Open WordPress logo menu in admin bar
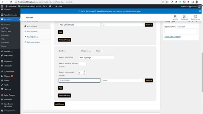Screen dimensions: 203x114 click(x=2, y=6)
